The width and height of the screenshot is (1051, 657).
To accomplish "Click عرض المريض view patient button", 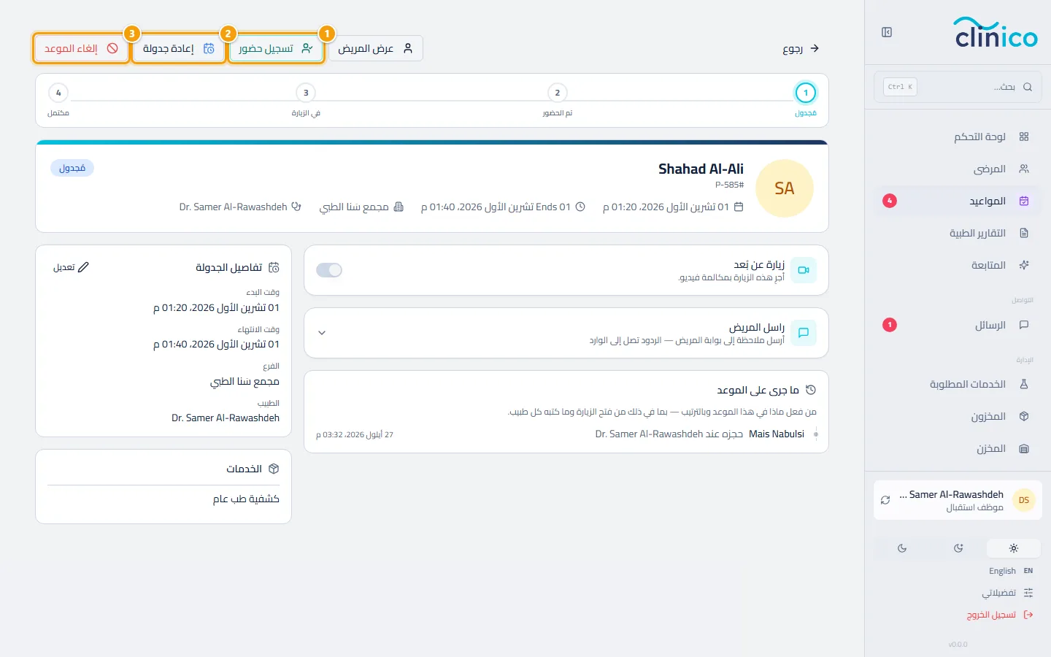I will click(x=375, y=48).
